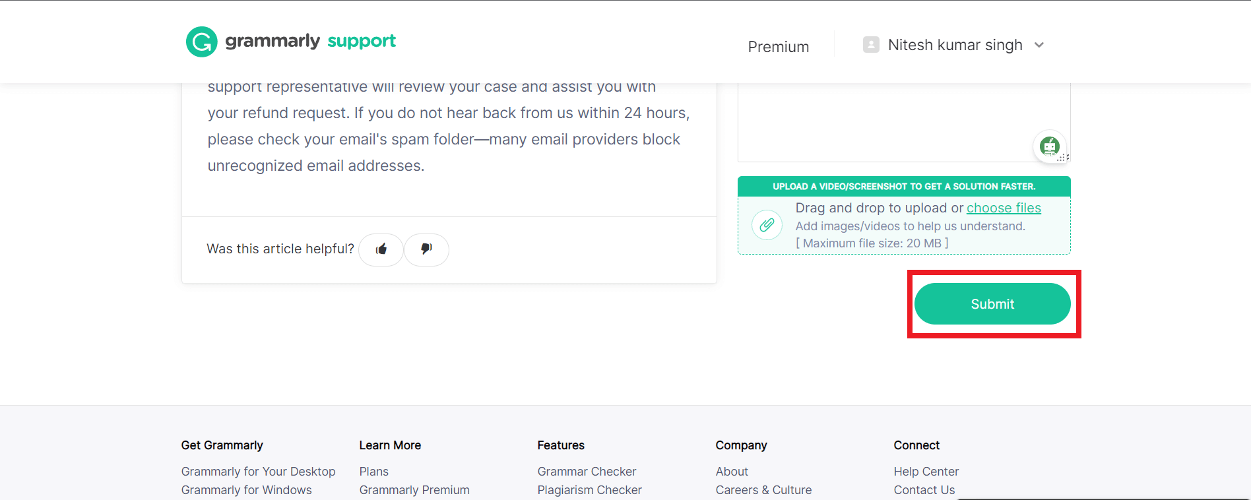Open Grammarly for Your Desktop link

point(258,472)
